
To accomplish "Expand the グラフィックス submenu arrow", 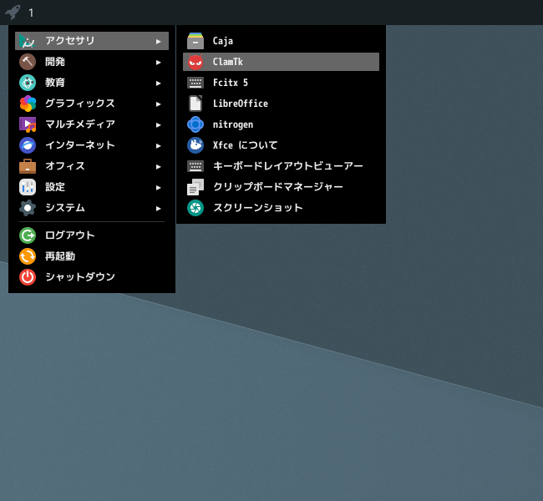I will click(x=158, y=104).
